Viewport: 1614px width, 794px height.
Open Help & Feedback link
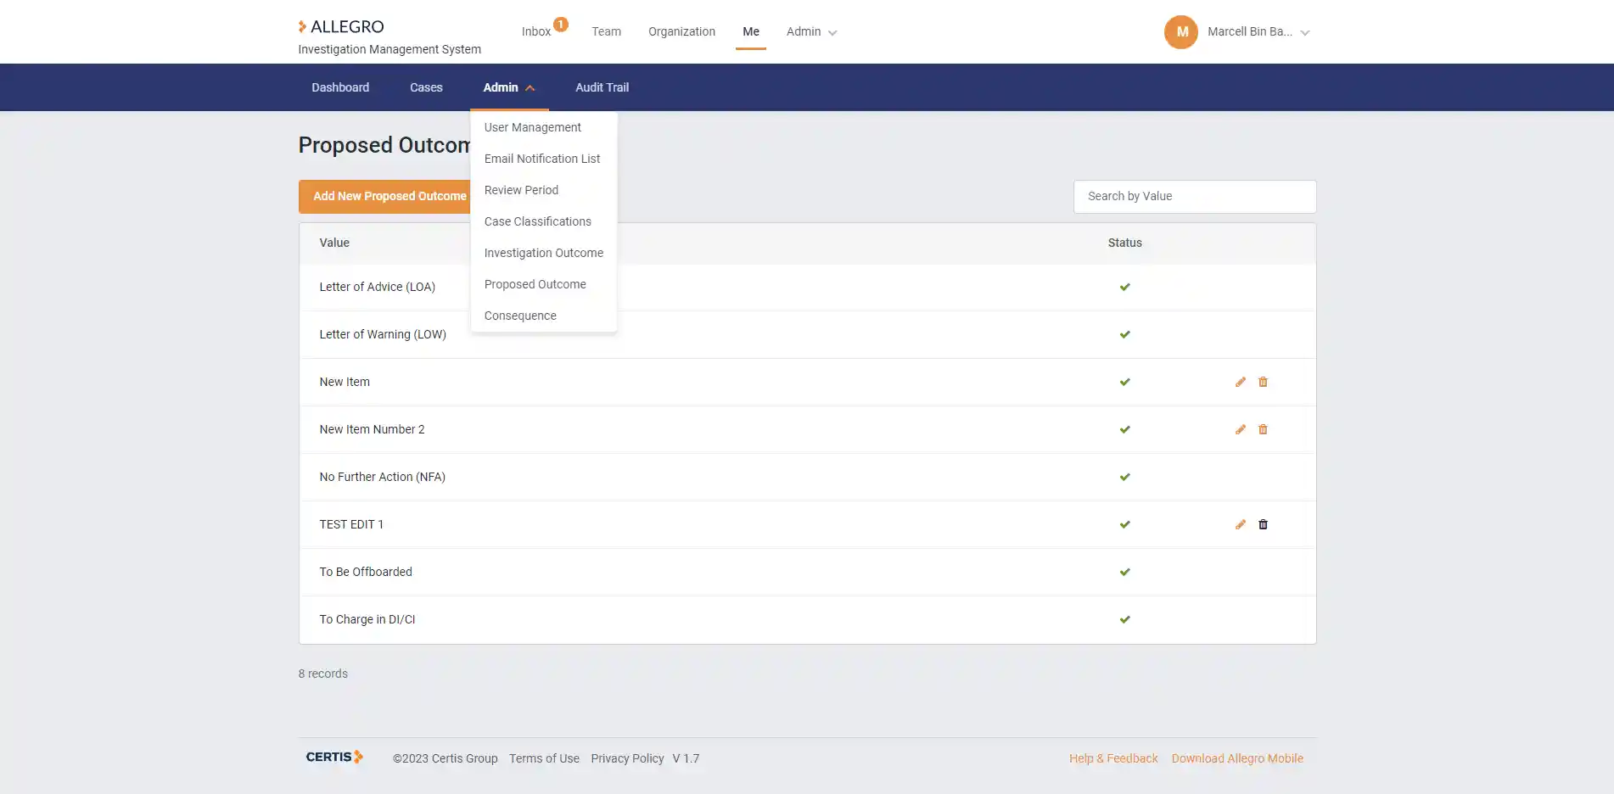coord(1113,758)
